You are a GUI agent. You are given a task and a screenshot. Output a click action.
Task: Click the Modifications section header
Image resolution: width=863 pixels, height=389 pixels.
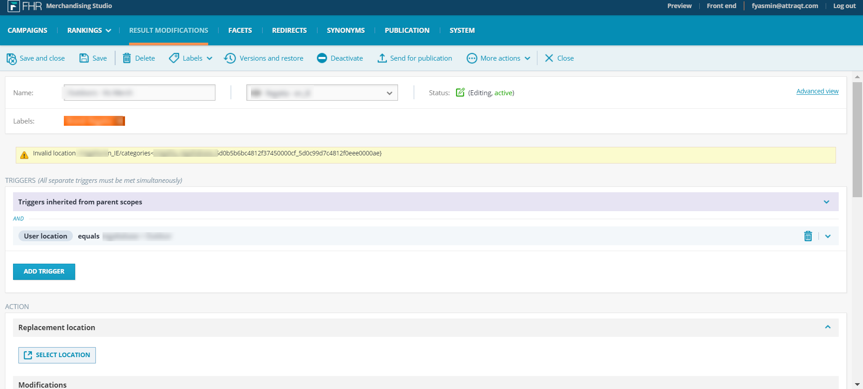coord(425,383)
